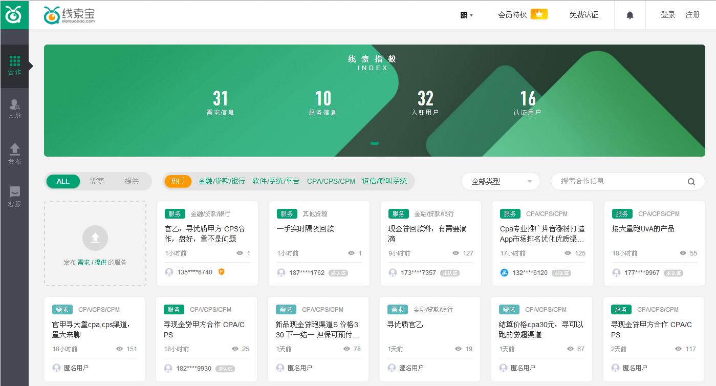This screenshot has height=386, width=716.
Task: Switch to the 金融/贷款/银行 category tab
Action: click(221, 181)
